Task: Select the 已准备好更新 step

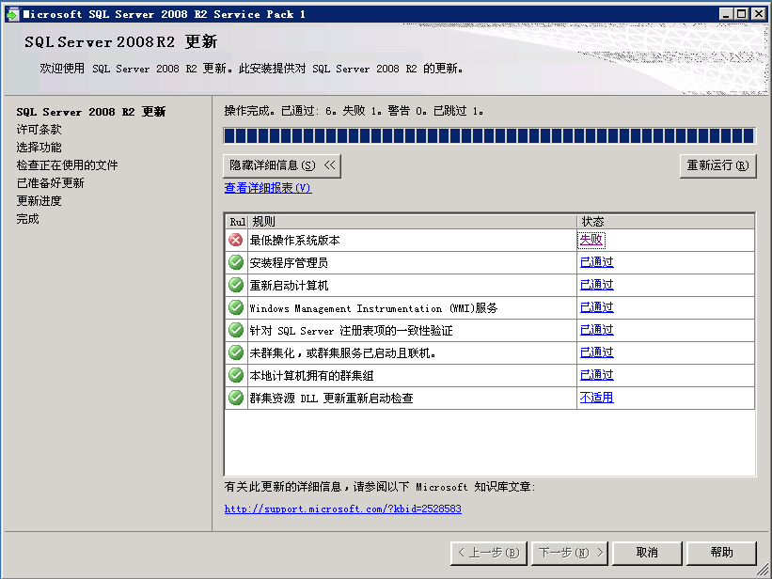Action: pos(50,183)
